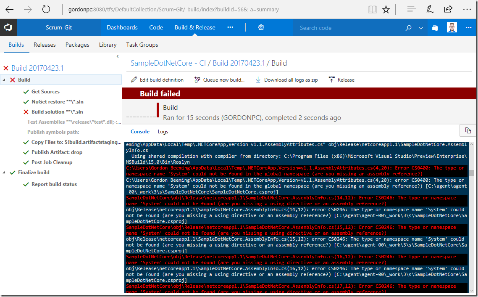Copy console output with the copy icon

click(468, 131)
